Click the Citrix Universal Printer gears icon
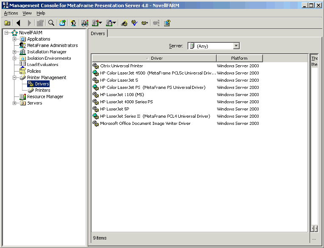The image size is (324, 248). 96,66
